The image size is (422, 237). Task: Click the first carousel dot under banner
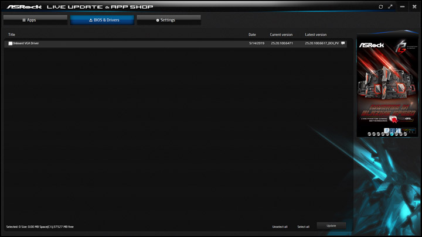tap(369, 134)
